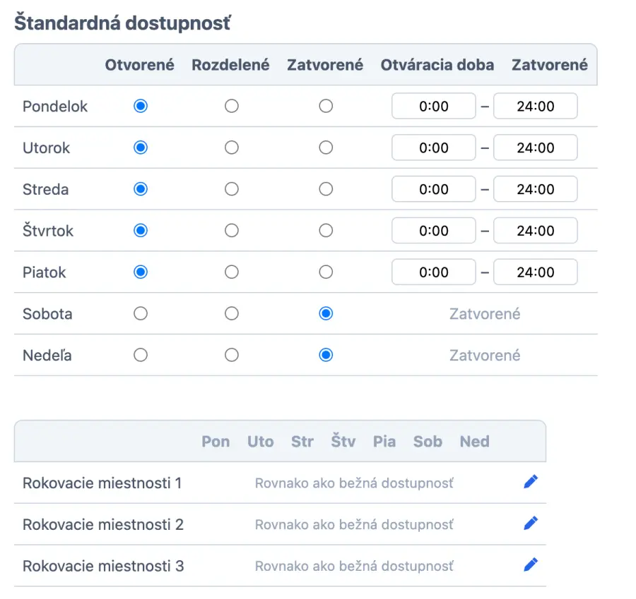Screen dimensions: 636x599
Task: Click Rokovacie miestnosti 1 availability text
Action: pos(354,483)
